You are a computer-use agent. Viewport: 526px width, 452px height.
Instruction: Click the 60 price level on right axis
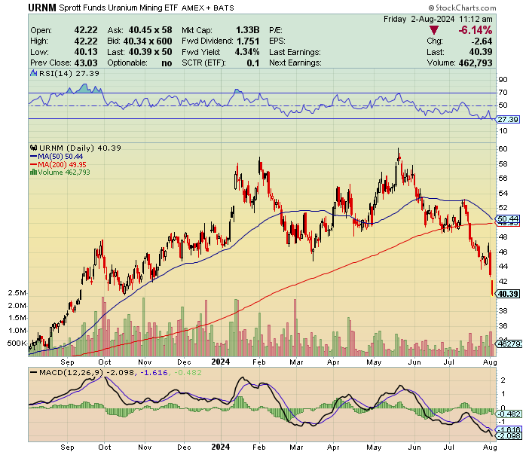503,149
